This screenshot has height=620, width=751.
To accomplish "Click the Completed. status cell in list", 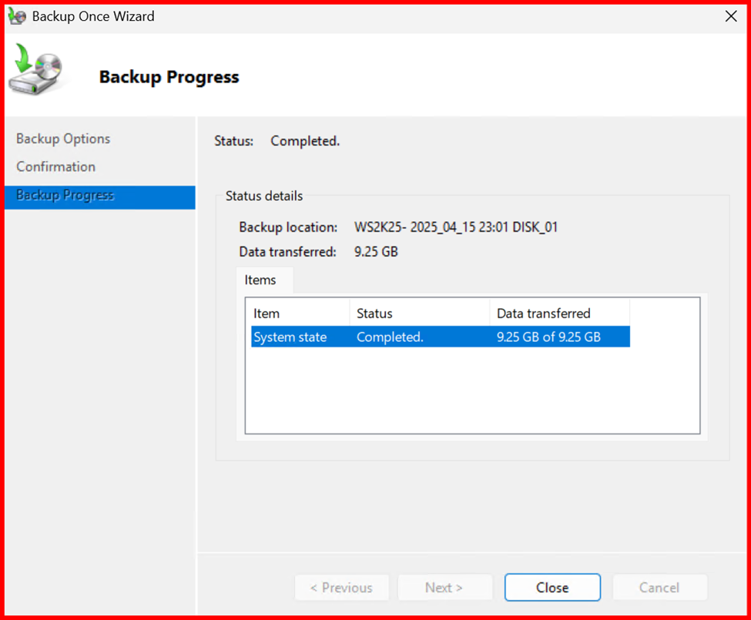I will click(390, 337).
